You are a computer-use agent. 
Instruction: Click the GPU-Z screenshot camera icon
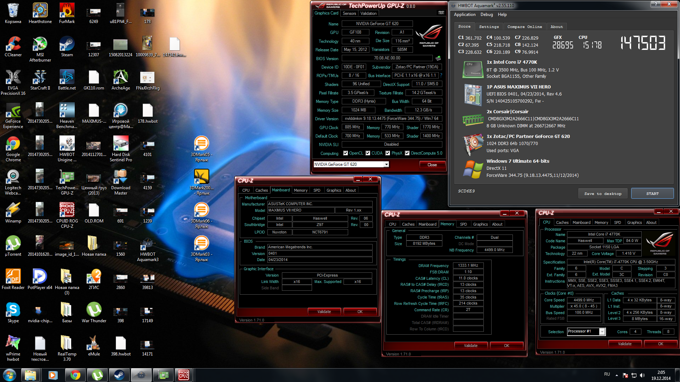tap(441, 13)
